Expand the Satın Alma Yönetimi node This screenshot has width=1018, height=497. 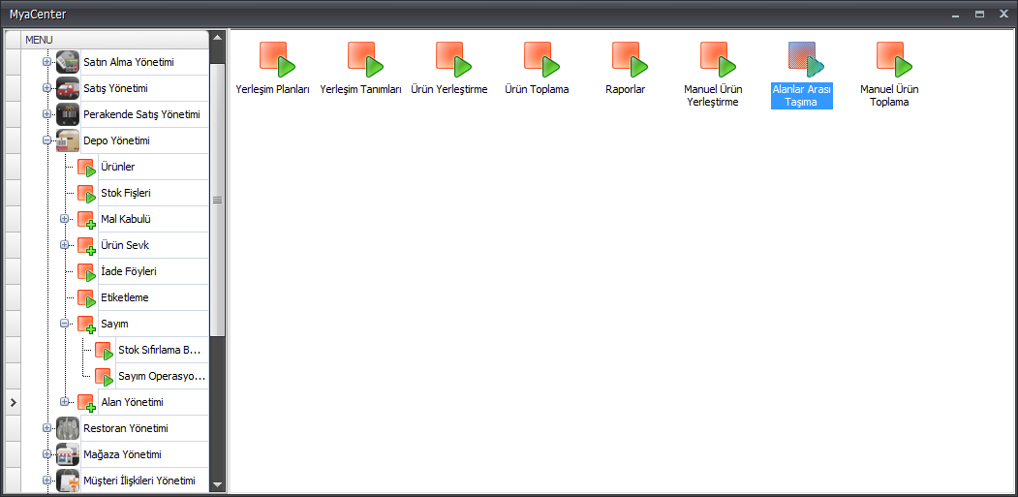click(46, 62)
